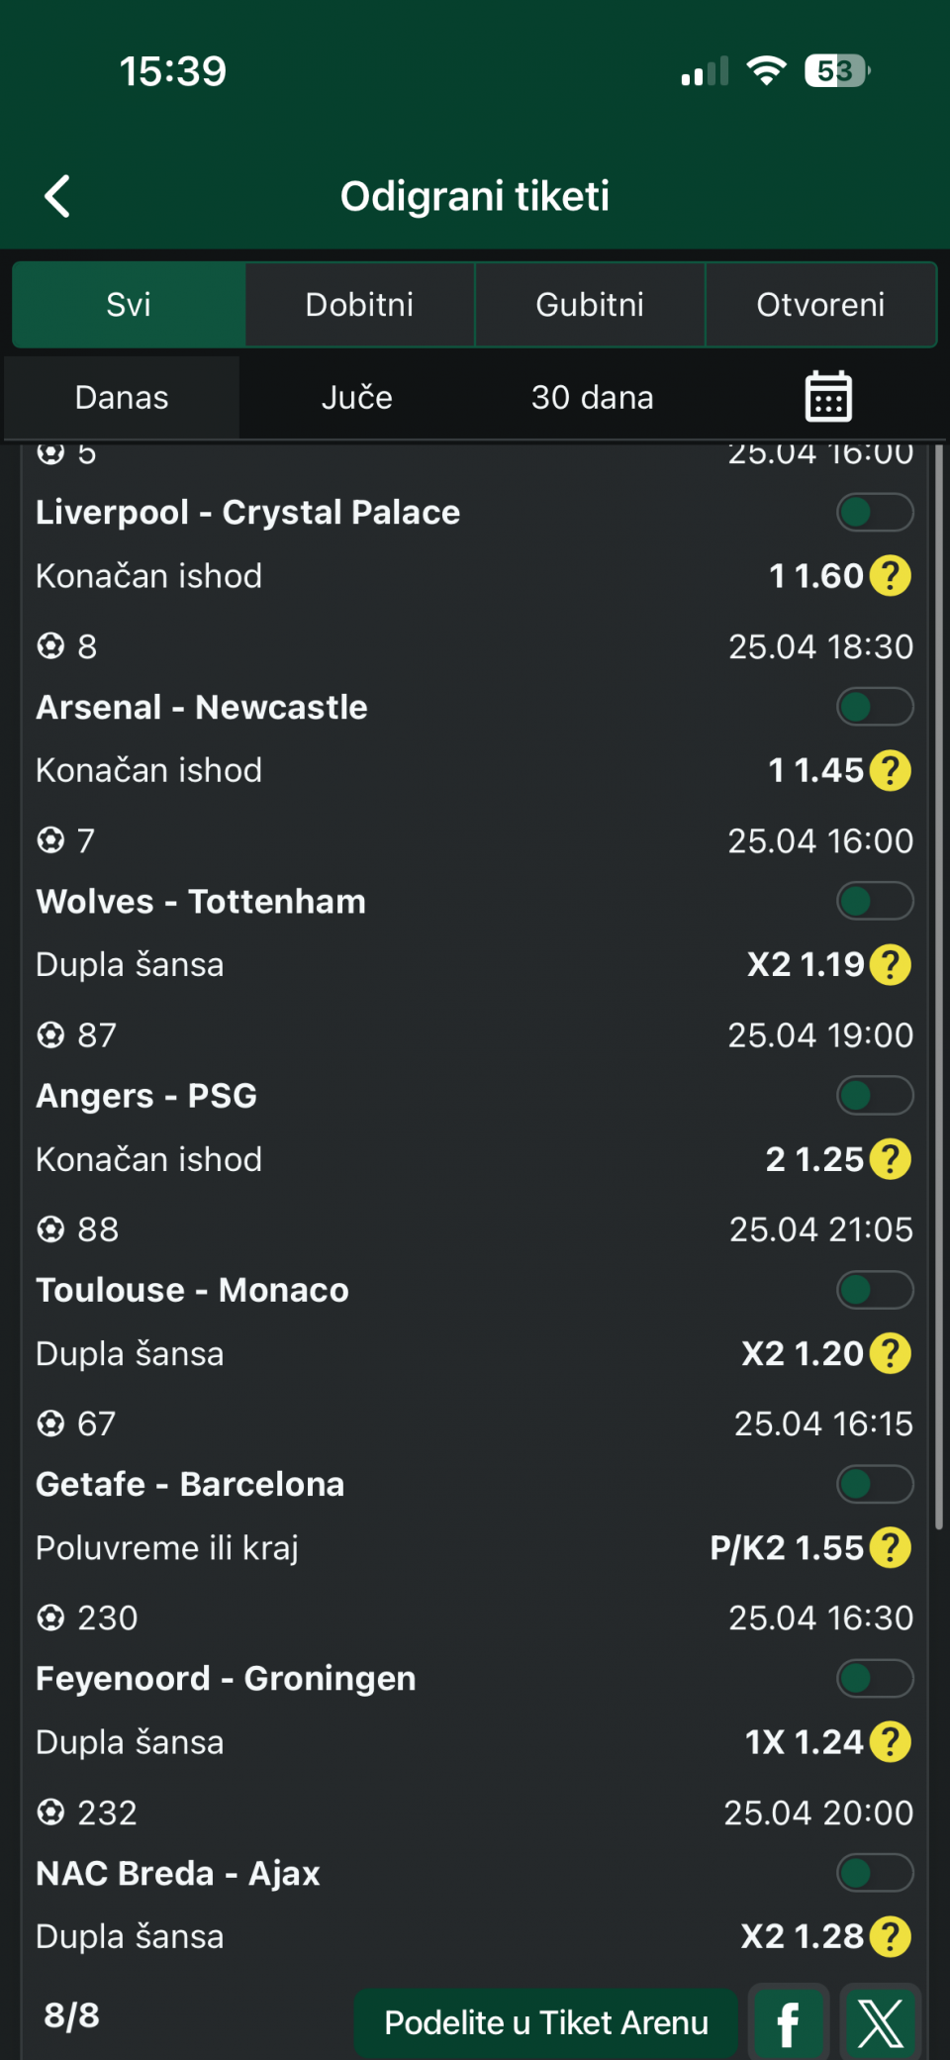Toggle the Toulouse - Monaco switch
The width and height of the screenshot is (950, 2060).
coord(875,1290)
